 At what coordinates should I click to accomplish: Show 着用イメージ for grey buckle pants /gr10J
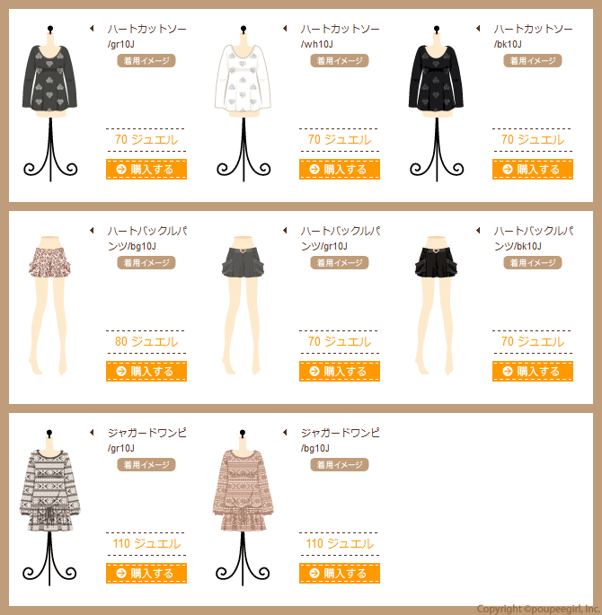[x=340, y=263]
